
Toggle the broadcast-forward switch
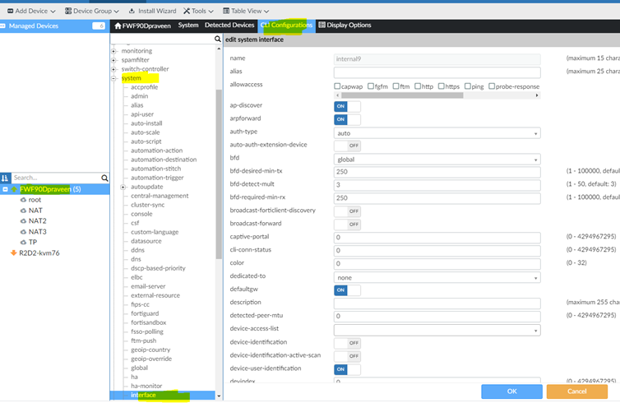point(347,225)
